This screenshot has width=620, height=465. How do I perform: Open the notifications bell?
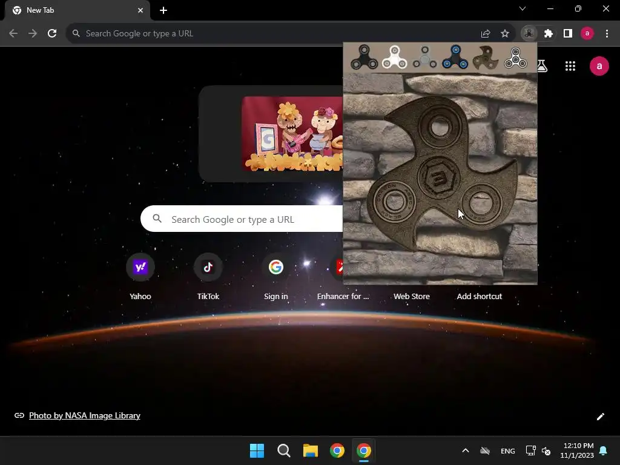(603, 450)
